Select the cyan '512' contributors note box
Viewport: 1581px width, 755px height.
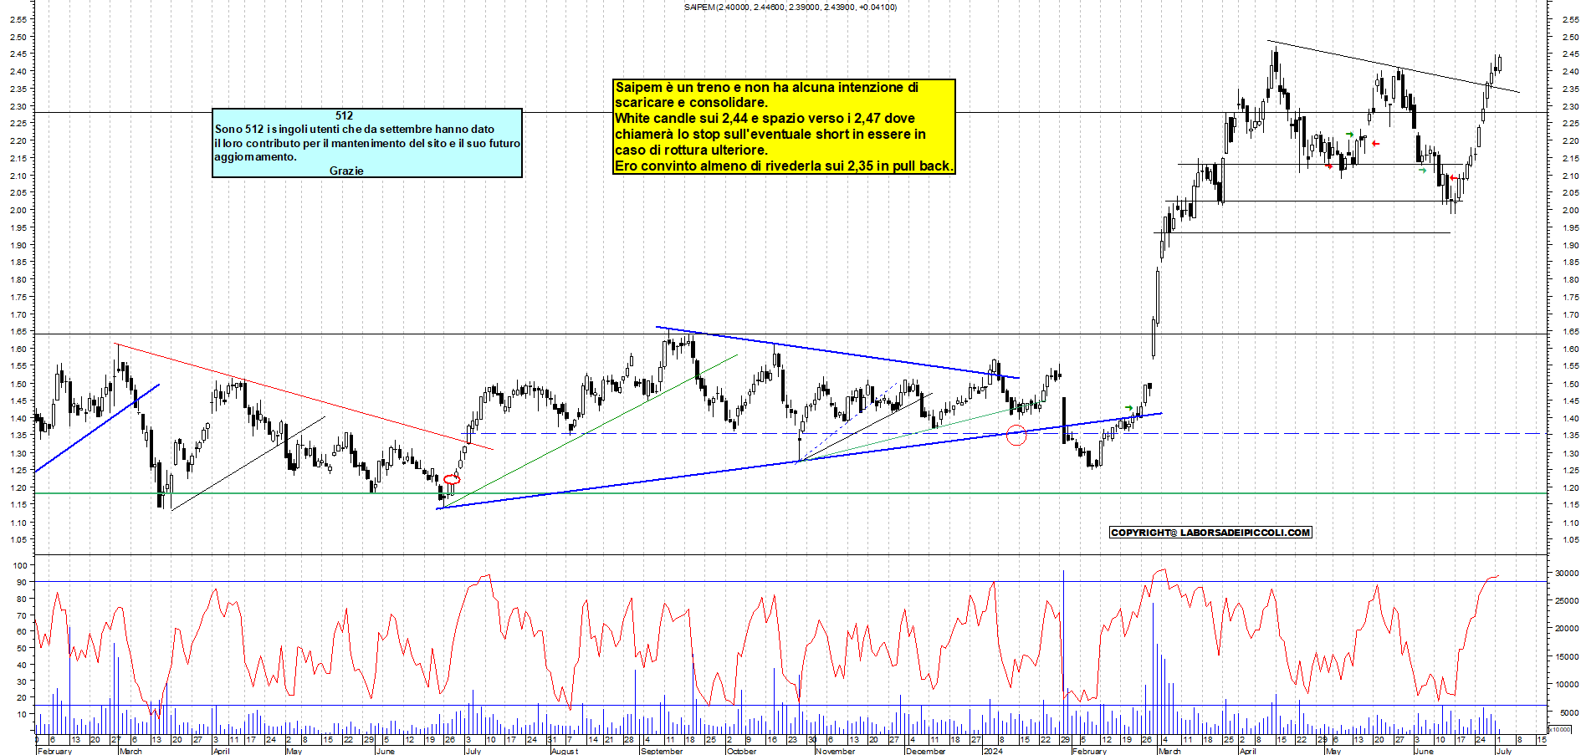pos(367,143)
